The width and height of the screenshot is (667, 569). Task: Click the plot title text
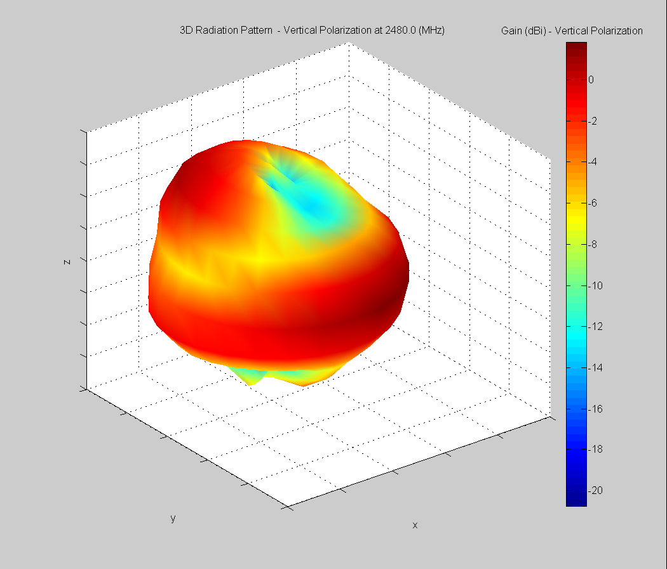[x=312, y=29]
